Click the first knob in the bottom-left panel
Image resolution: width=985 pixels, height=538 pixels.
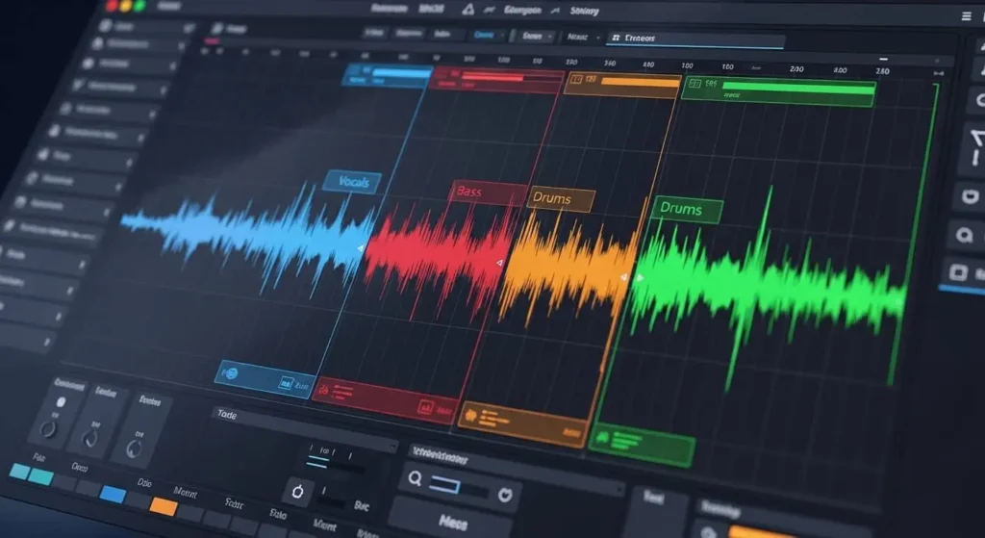[48, 429]
